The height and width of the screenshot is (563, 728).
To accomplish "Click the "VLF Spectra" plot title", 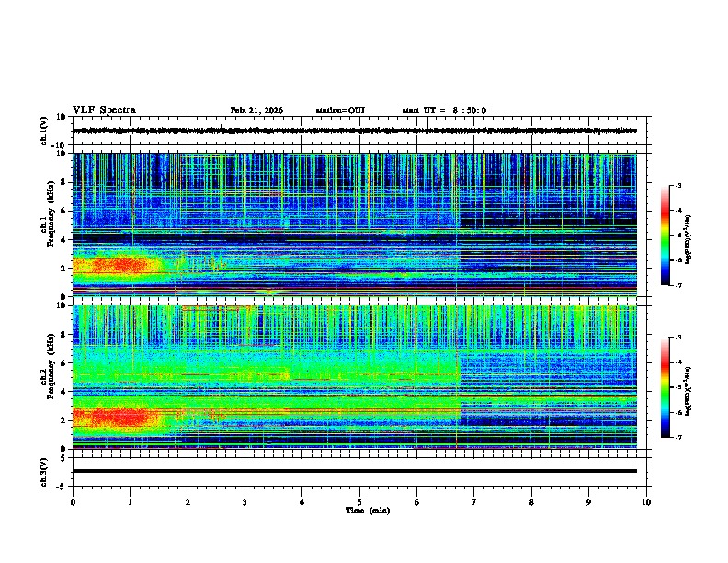I will [x=104, y=110].
